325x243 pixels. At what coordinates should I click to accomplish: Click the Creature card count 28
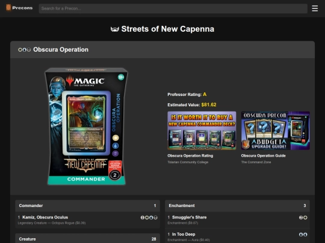click(153, 239)
